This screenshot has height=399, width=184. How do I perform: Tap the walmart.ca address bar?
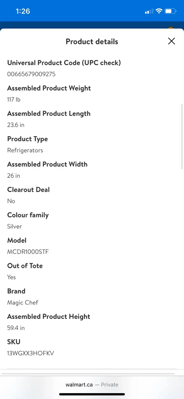tap(92, 385)
